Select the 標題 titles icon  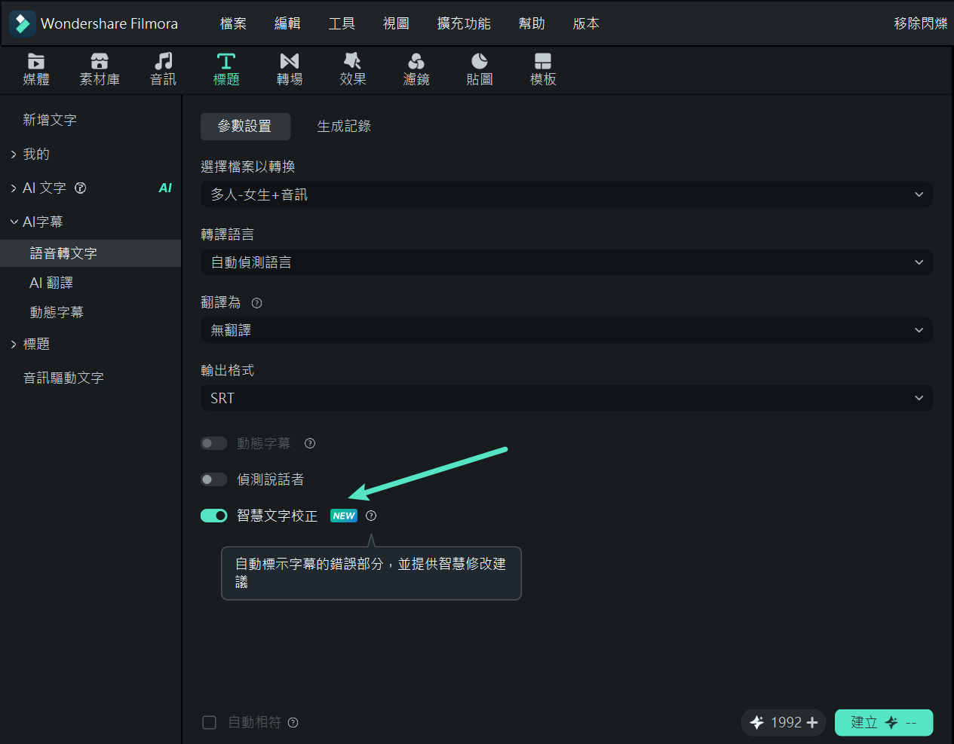pyautogui.click(x=226, y=61)
